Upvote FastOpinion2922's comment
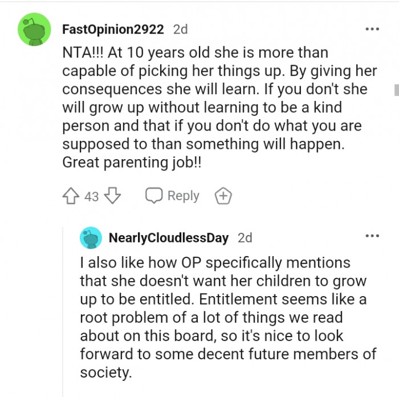The height and width of the screenshot is (397, 399). point(72,196)
